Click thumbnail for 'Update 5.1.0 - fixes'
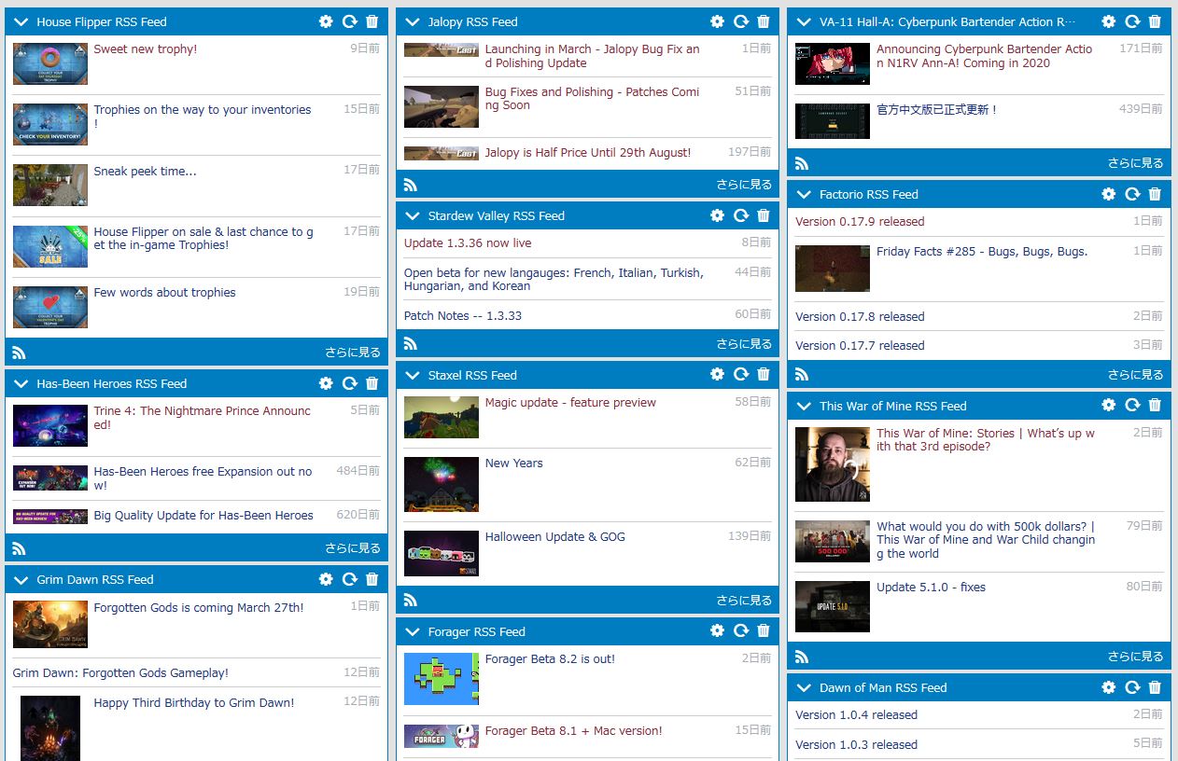The width and height of the screenshot is (1178, 761). tap(833, 606)
